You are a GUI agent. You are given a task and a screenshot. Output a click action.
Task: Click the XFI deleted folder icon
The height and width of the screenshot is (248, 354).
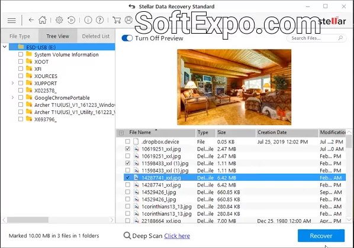click(x=29, y=68)
